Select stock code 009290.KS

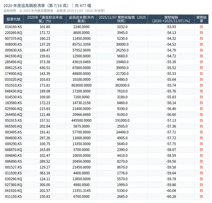click(13, 144)
